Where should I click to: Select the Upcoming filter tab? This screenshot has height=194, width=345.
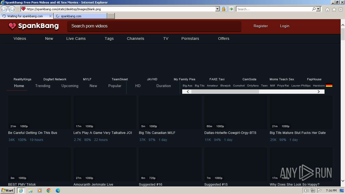click(70, 86)
